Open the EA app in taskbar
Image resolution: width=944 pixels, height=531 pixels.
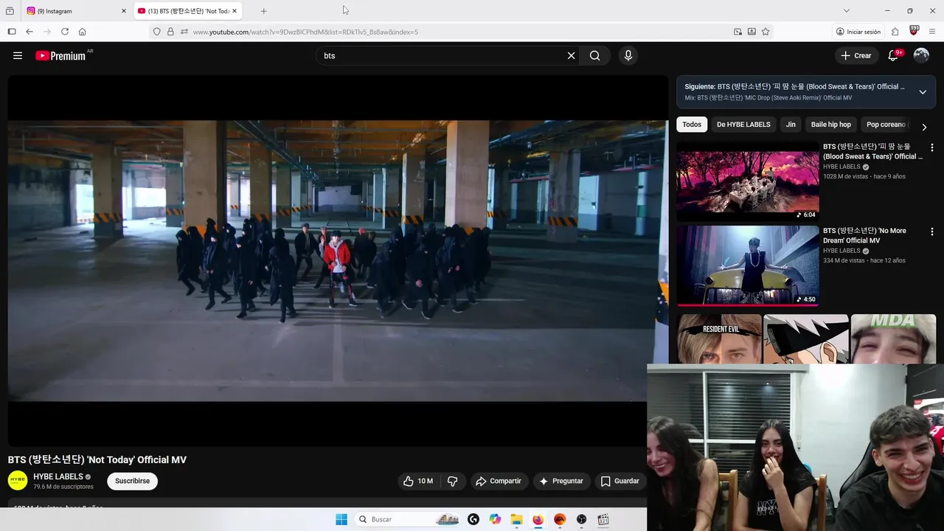[560, 519]
